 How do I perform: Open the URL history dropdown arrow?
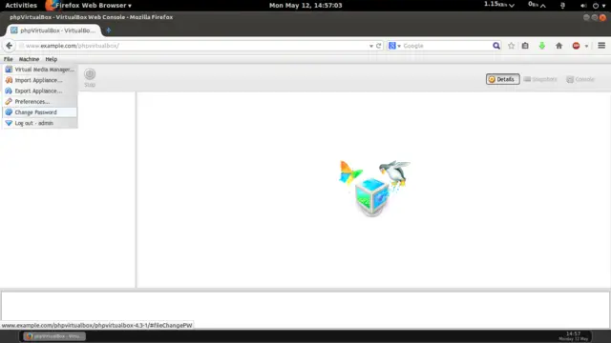pyautogui.click(x=371, y=46)
